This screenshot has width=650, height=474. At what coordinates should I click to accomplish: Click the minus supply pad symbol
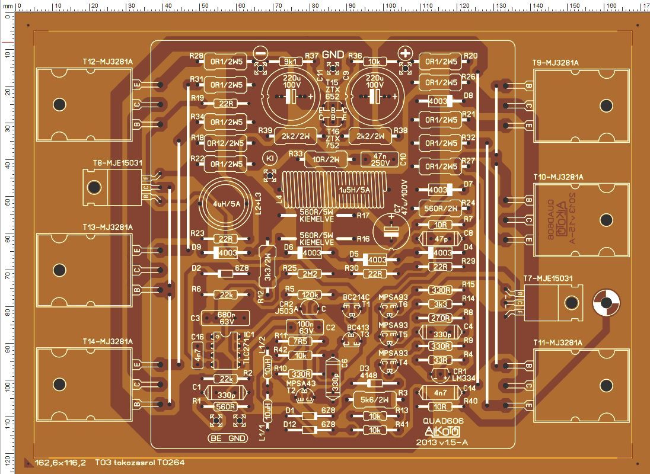(x=261, y=53)
